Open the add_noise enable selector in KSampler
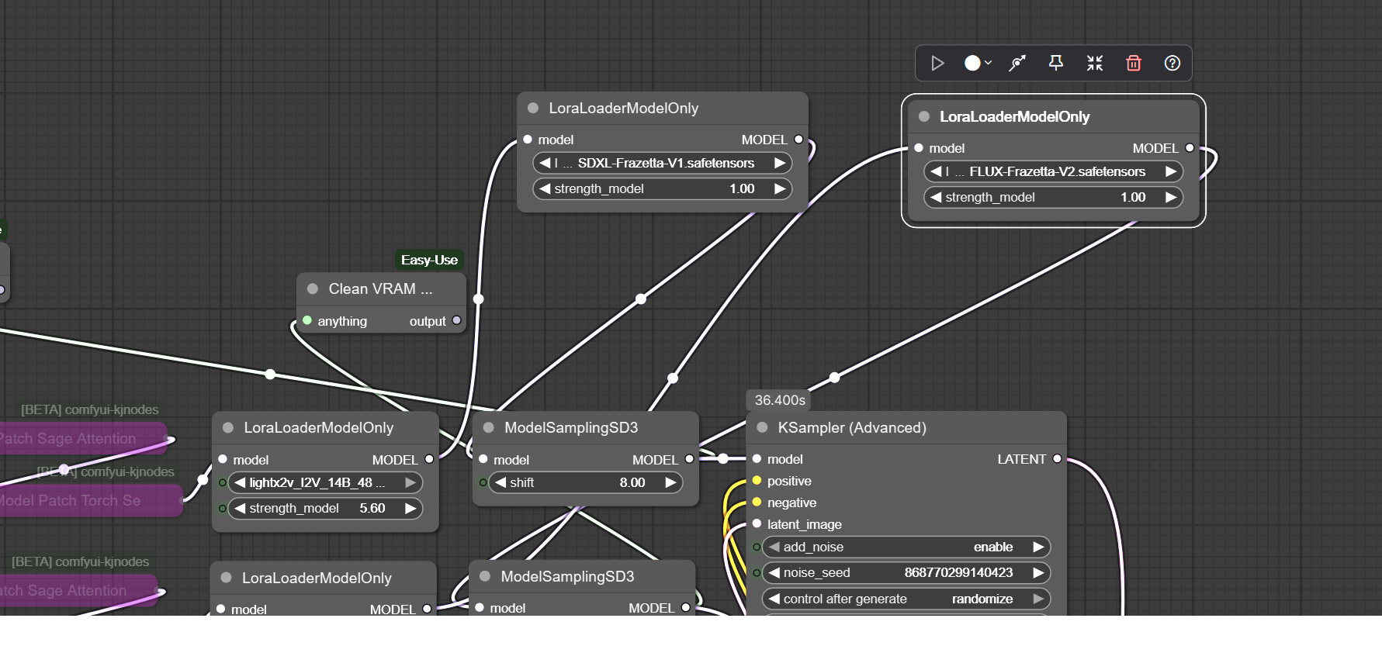The width and height of the screenshot is (1382, 670). [x=906, y=547]
